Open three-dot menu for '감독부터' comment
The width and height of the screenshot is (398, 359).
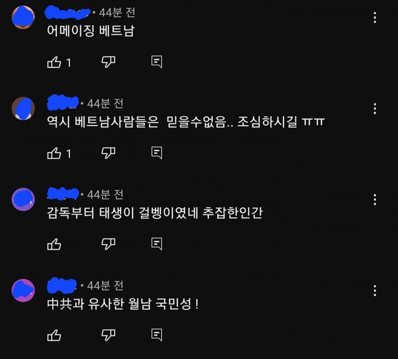pos(375,199)
